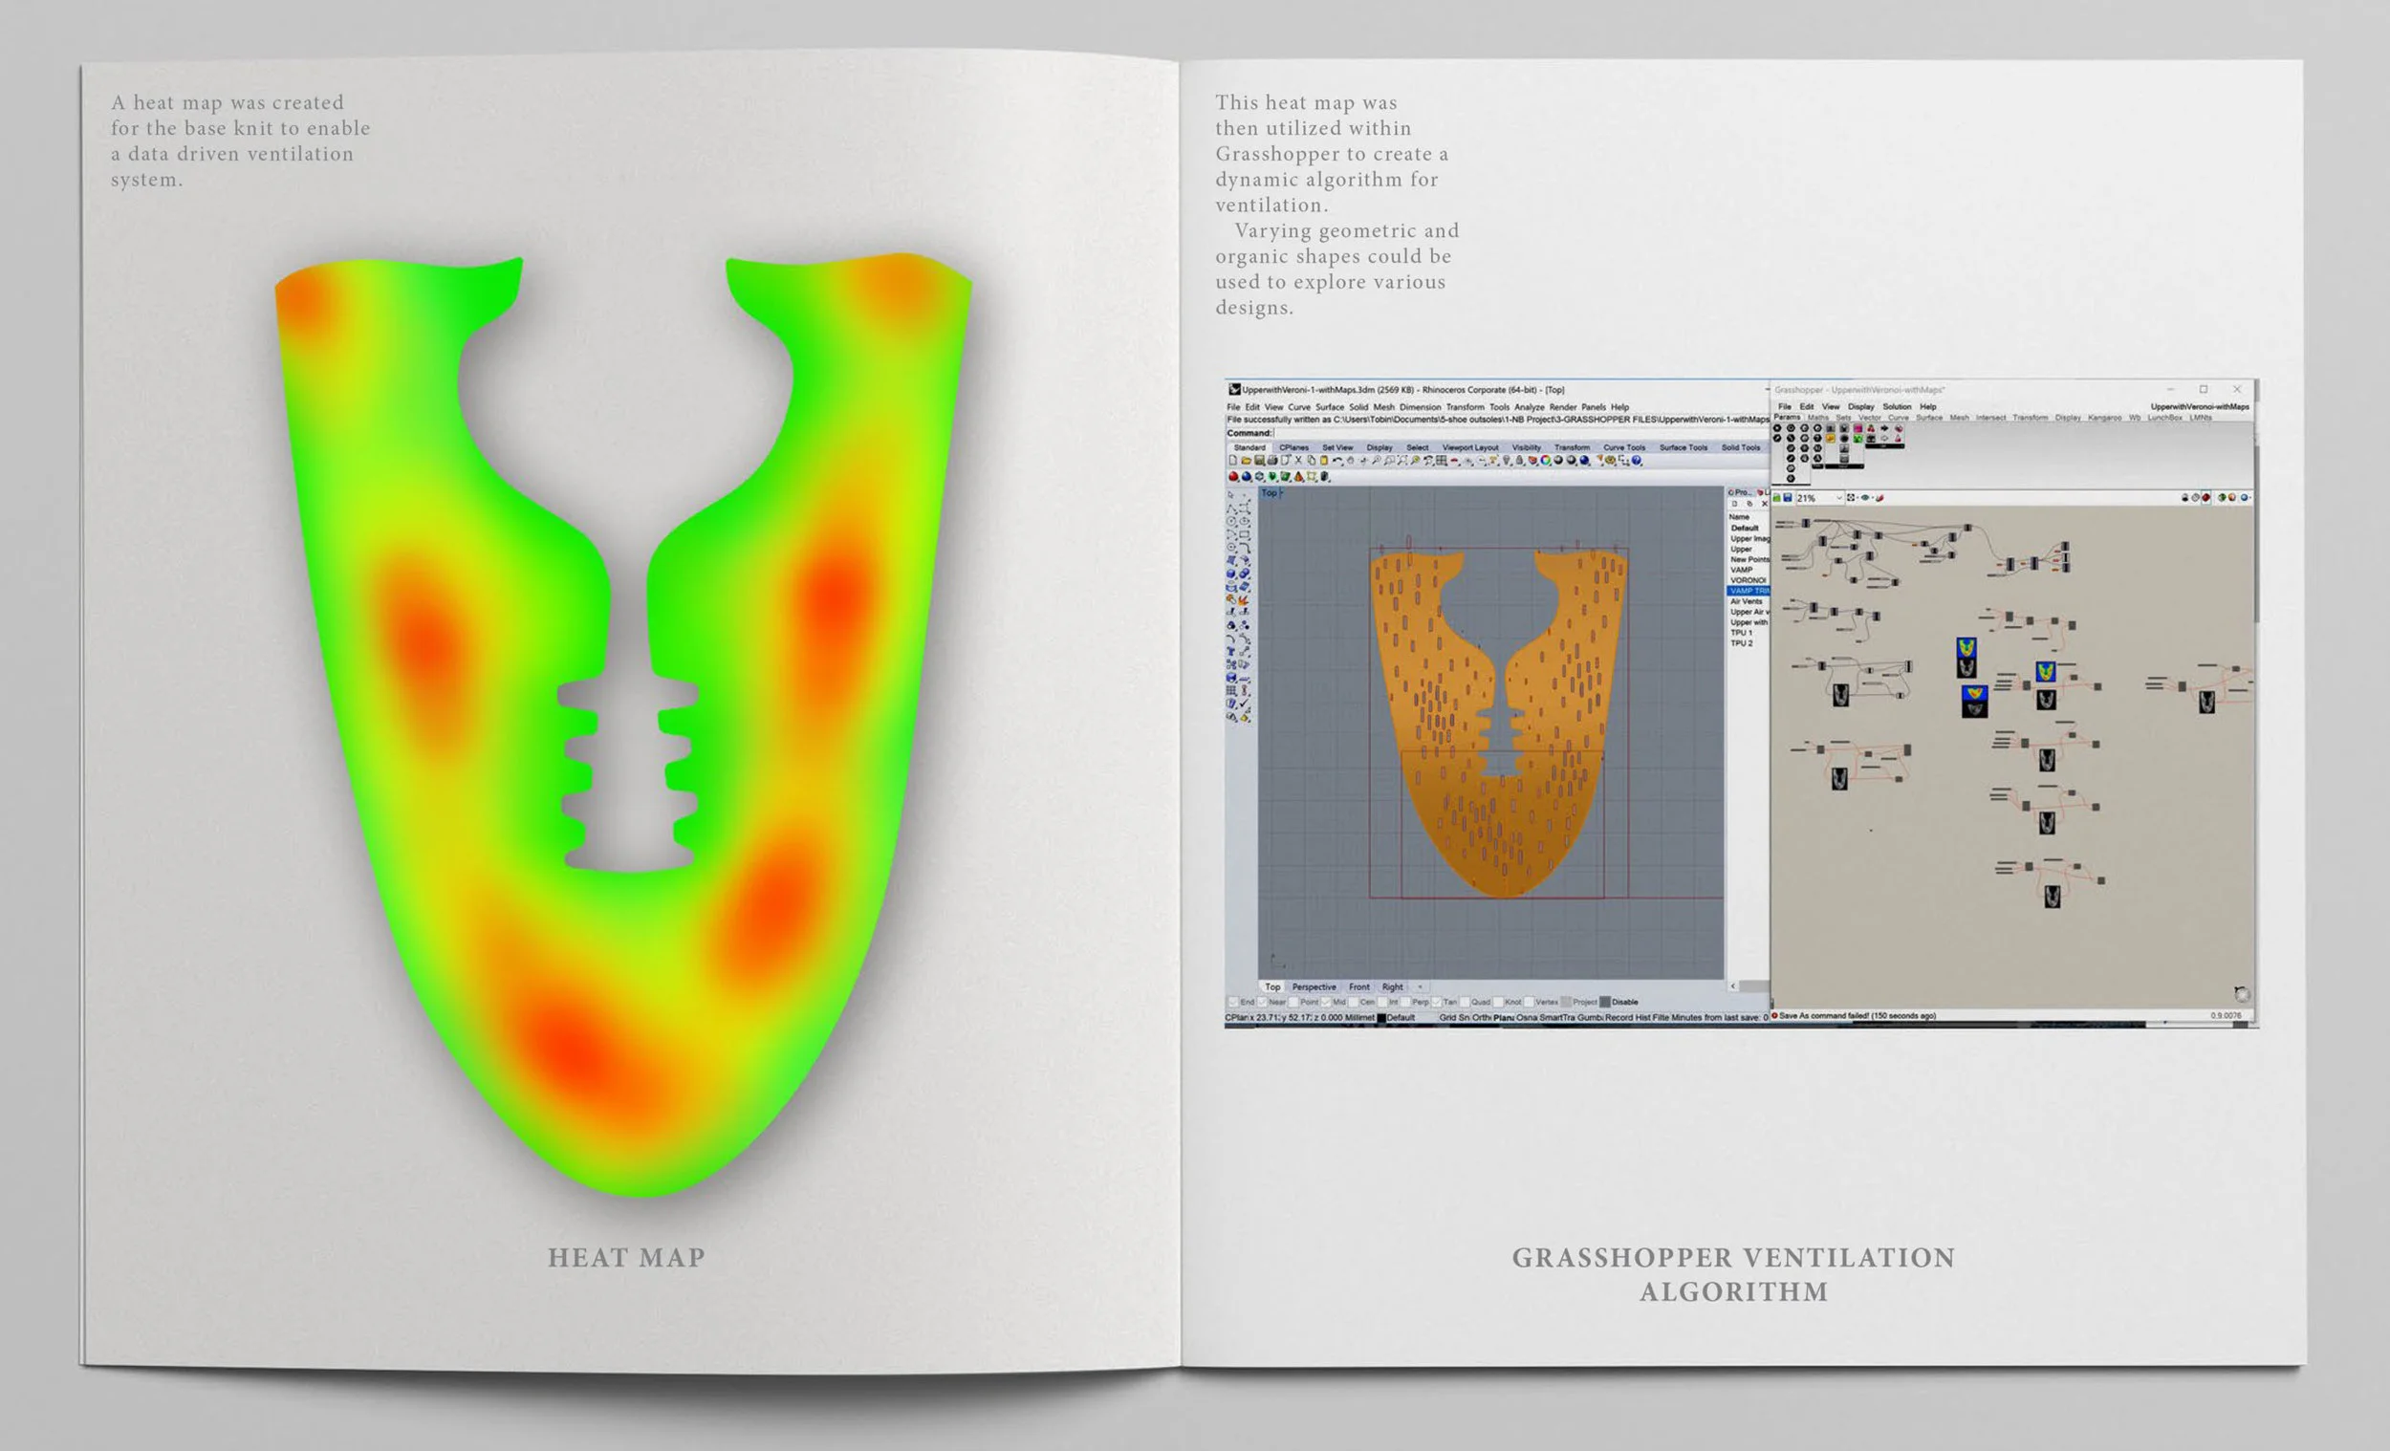The height and width of the screenshot is (1451, 2390).
Task: Toggle the Cen osnap checkbox
Action: pos(1354,1002)
